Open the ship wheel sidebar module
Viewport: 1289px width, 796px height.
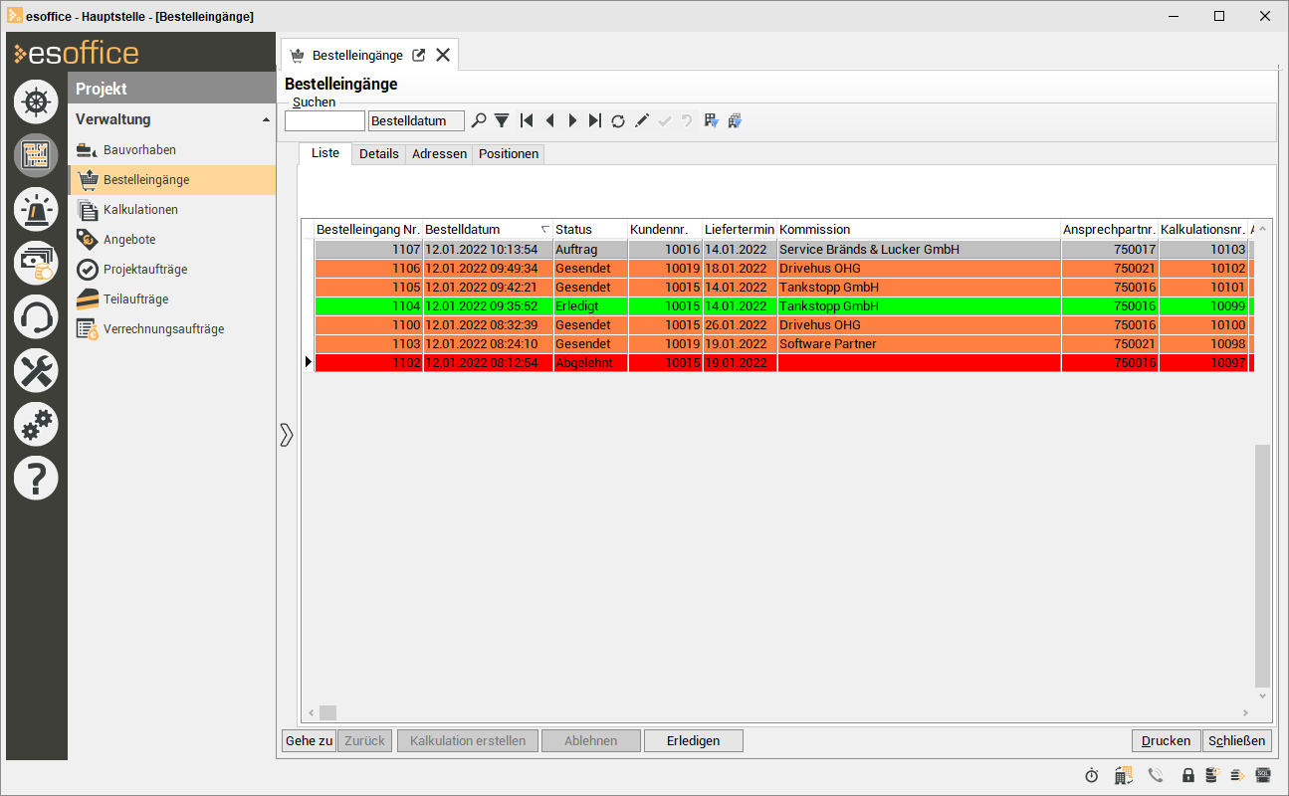36,101
